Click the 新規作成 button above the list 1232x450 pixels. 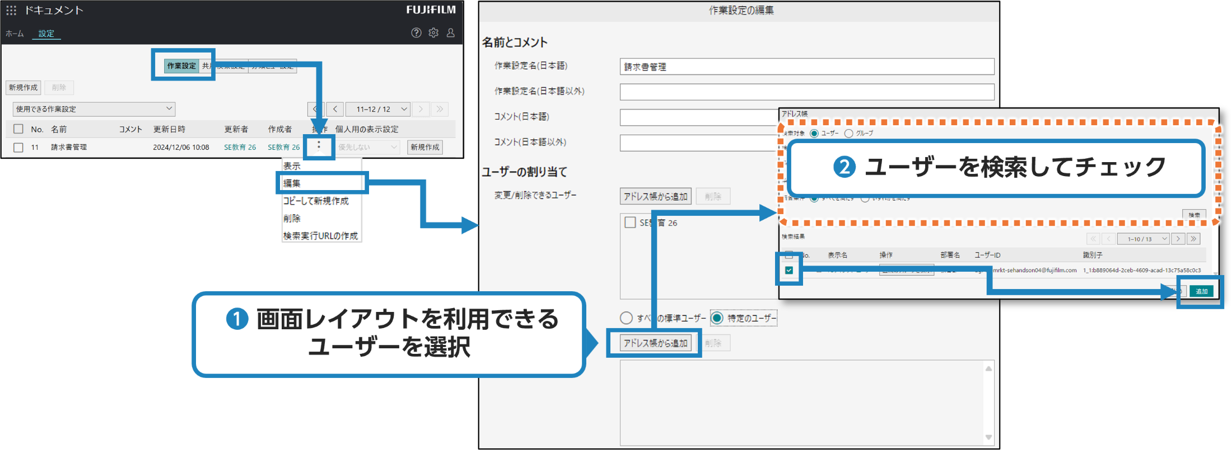point(23,87)
